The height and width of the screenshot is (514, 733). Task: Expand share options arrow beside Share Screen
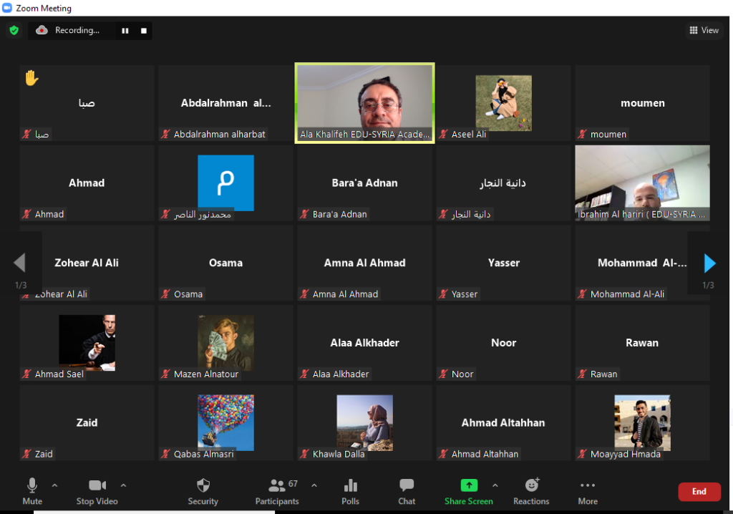pyautogui.click(x=495, y=485)
